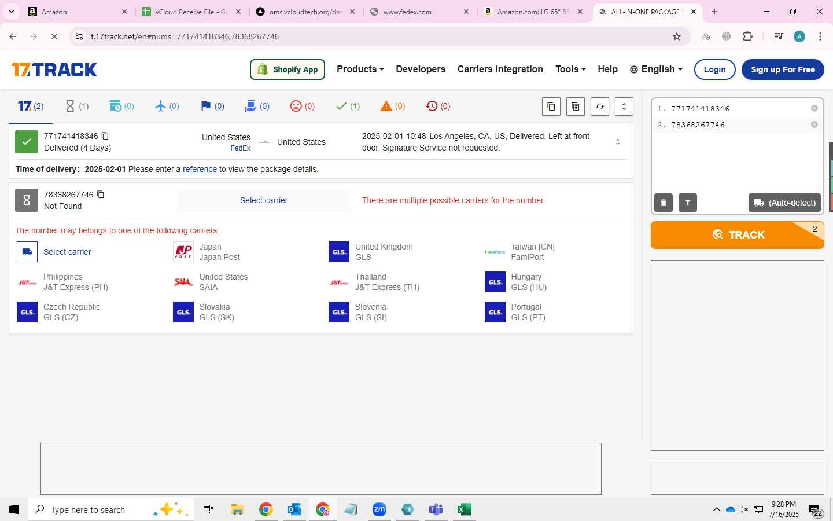833x521 pixels.
Task: Change language via English dropdown
Action: 656,69
